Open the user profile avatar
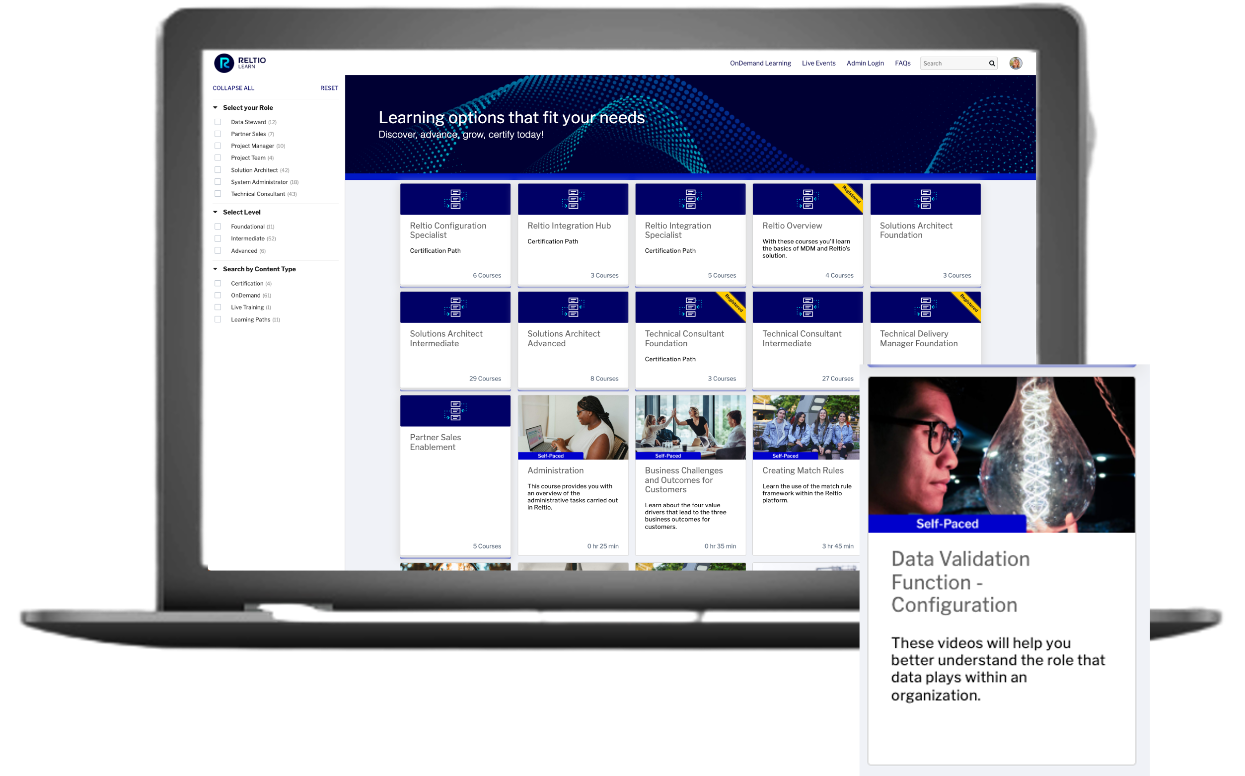This screenshot has height=776, width=1245. click(1015, 63)
